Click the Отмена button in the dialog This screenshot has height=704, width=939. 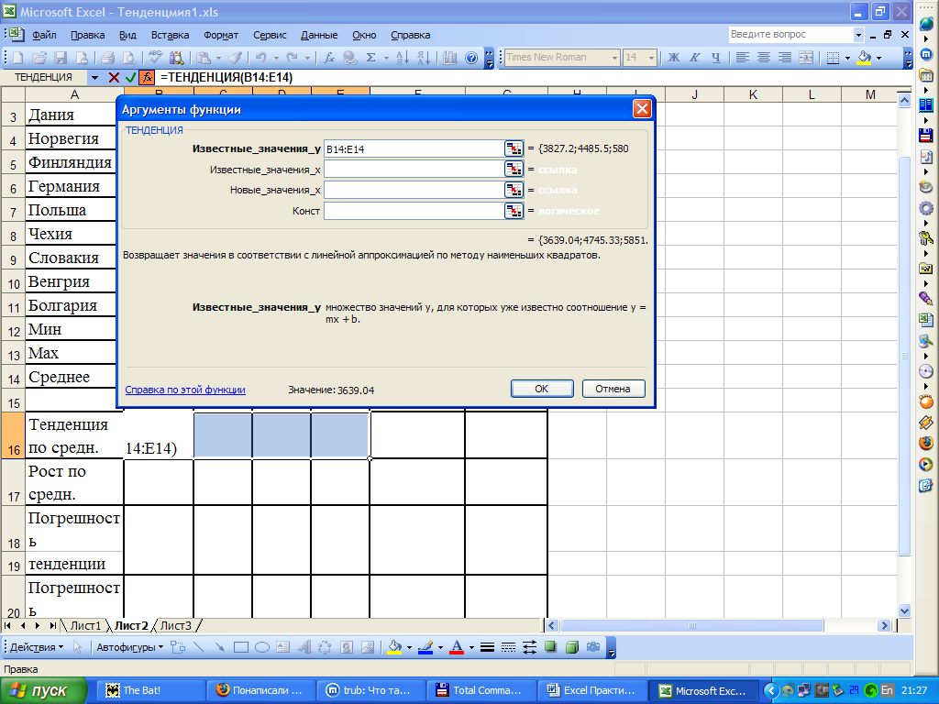click(613, 389)
